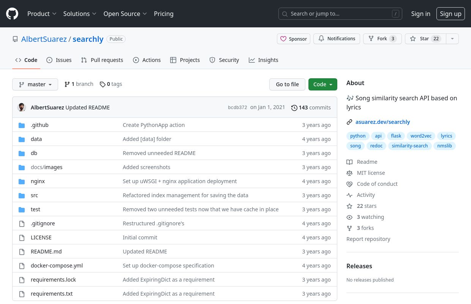Select the word2vec topic tag
This screenshot has width=471, height=304.
421,136
